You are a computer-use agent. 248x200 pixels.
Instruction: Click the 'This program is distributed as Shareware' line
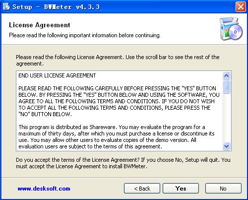[x=112, y=127]
